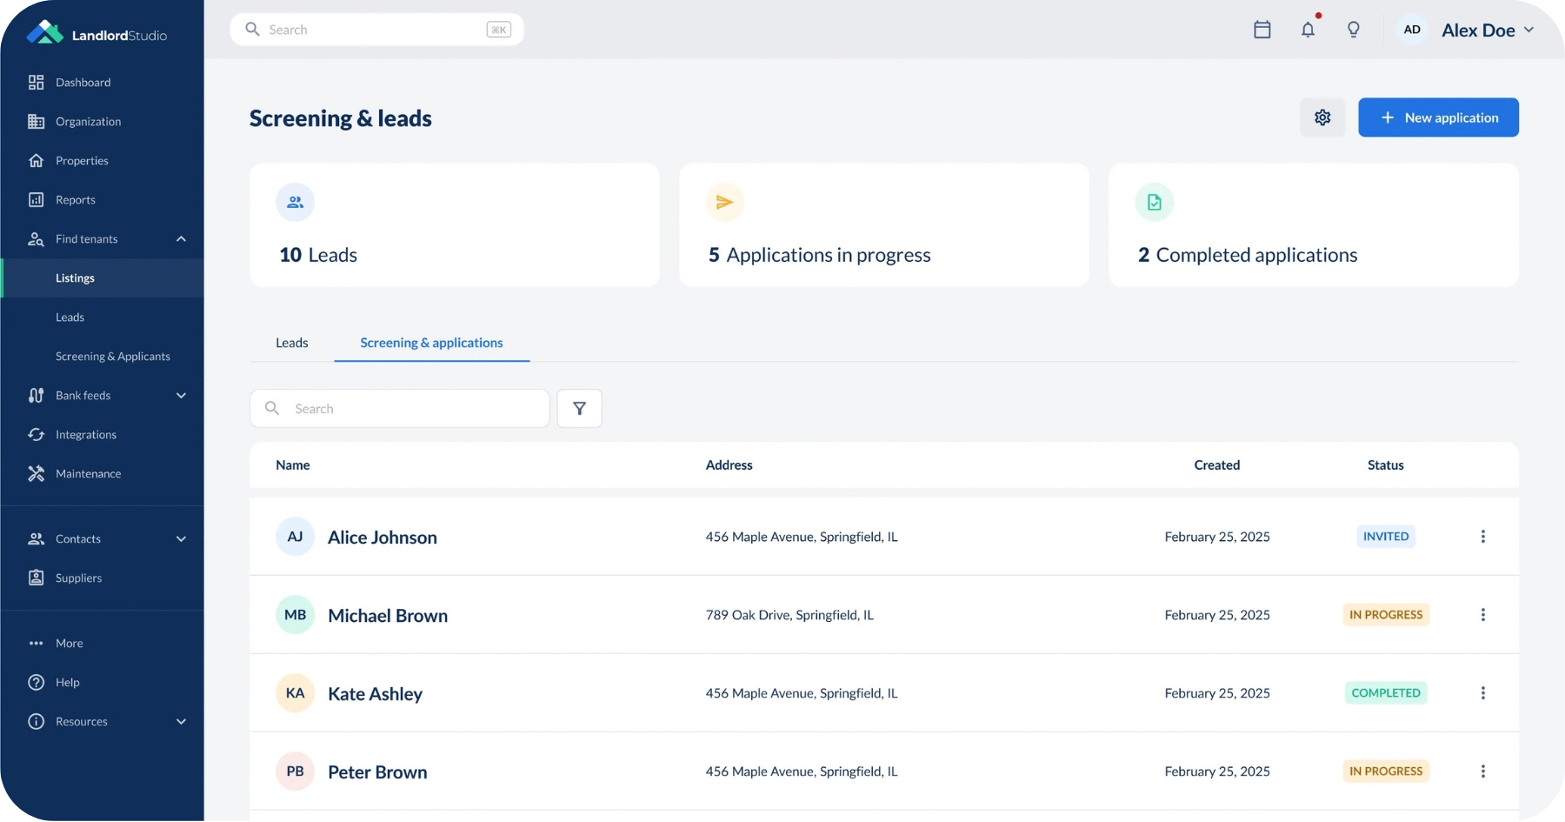Open Peter Brown's application
This screenshot has width=1565, height=822.
pyautogui.click(x=377, y=772)
